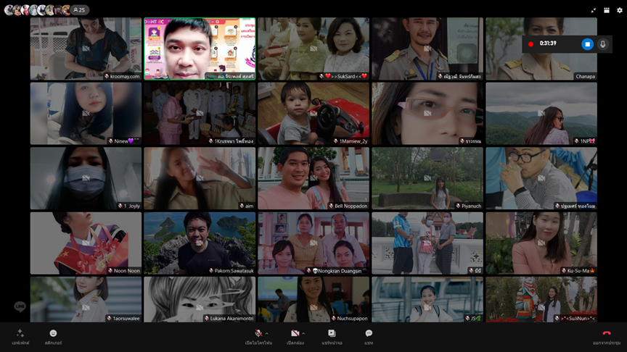Click camera-off icon on Ku-Su-Ma tile
The height and width of the screenshot is (352, 627).
click(541, 243)
